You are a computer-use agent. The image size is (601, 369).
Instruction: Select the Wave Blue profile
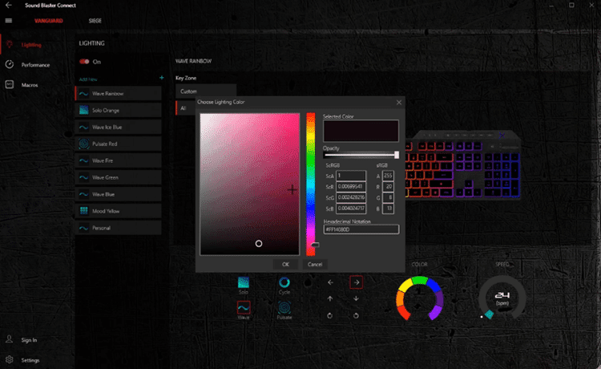click(119, 194)
